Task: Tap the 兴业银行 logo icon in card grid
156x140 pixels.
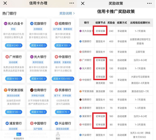Action: [56, 123]
